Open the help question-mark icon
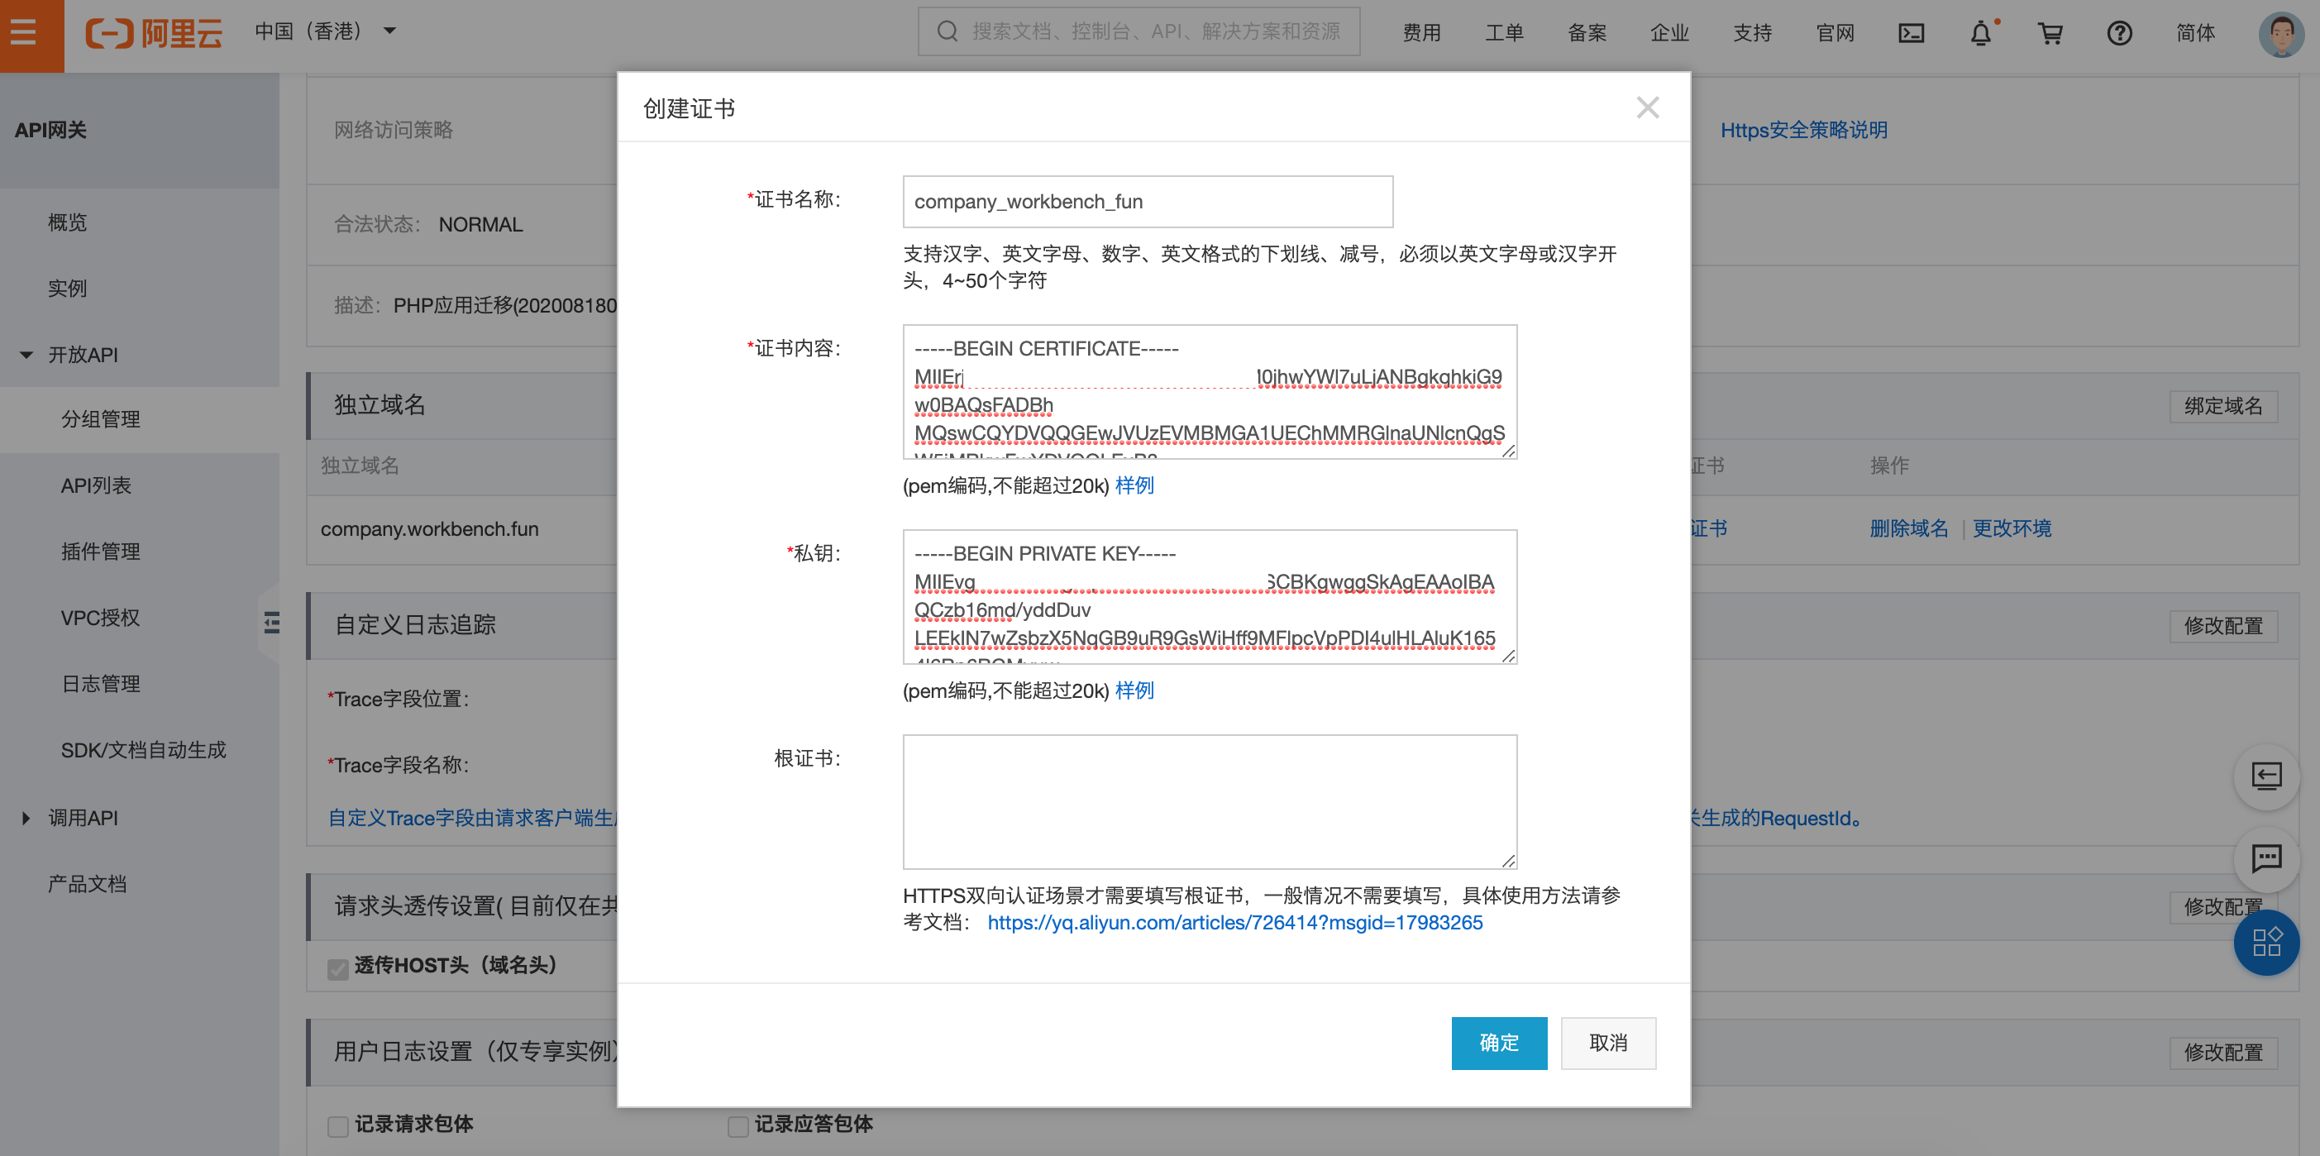2320x1156 pixels. (2119, 33)
